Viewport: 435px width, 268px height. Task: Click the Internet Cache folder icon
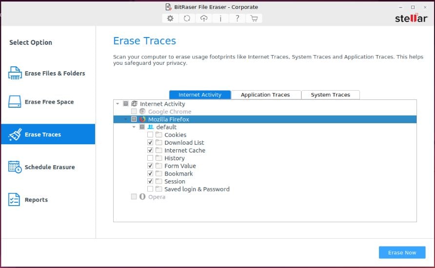point(158,150)
